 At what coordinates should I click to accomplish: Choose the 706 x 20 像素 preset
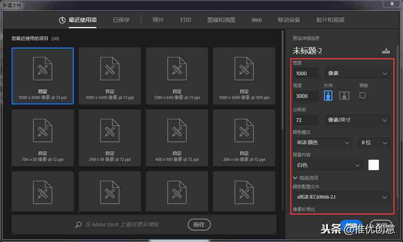43,138
